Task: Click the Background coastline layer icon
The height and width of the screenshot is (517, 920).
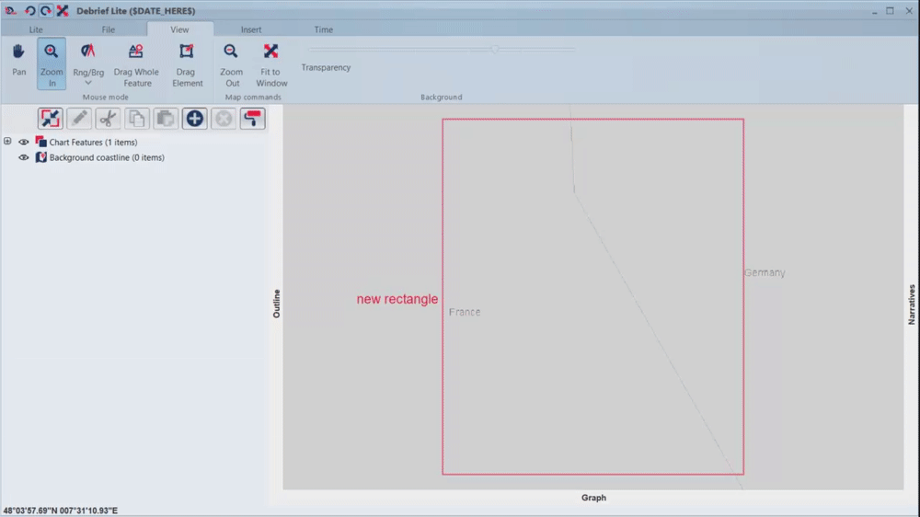Action: pyautogui.click(x=40, y=157)
